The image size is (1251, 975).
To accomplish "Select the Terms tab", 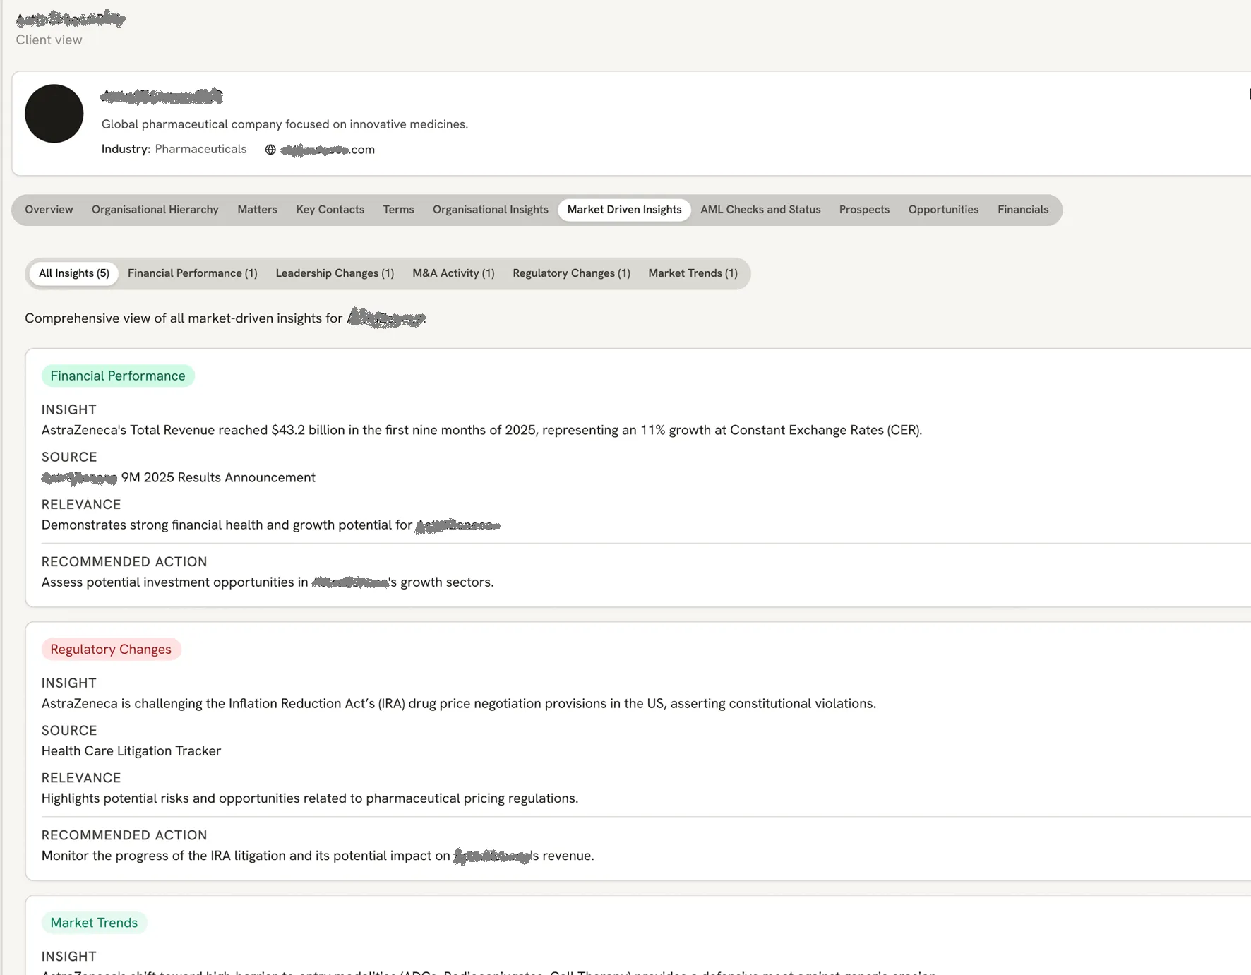I will coord(398,210).
